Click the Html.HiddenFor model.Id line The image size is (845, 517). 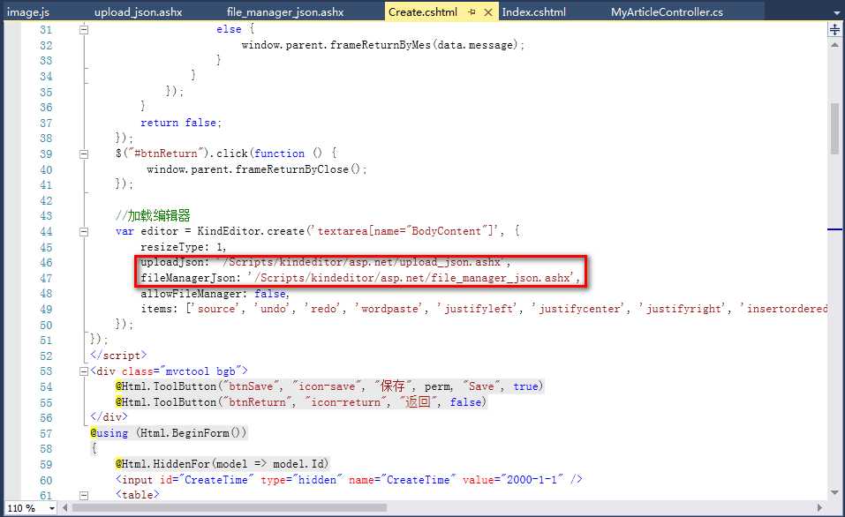(x=222, y=464)
